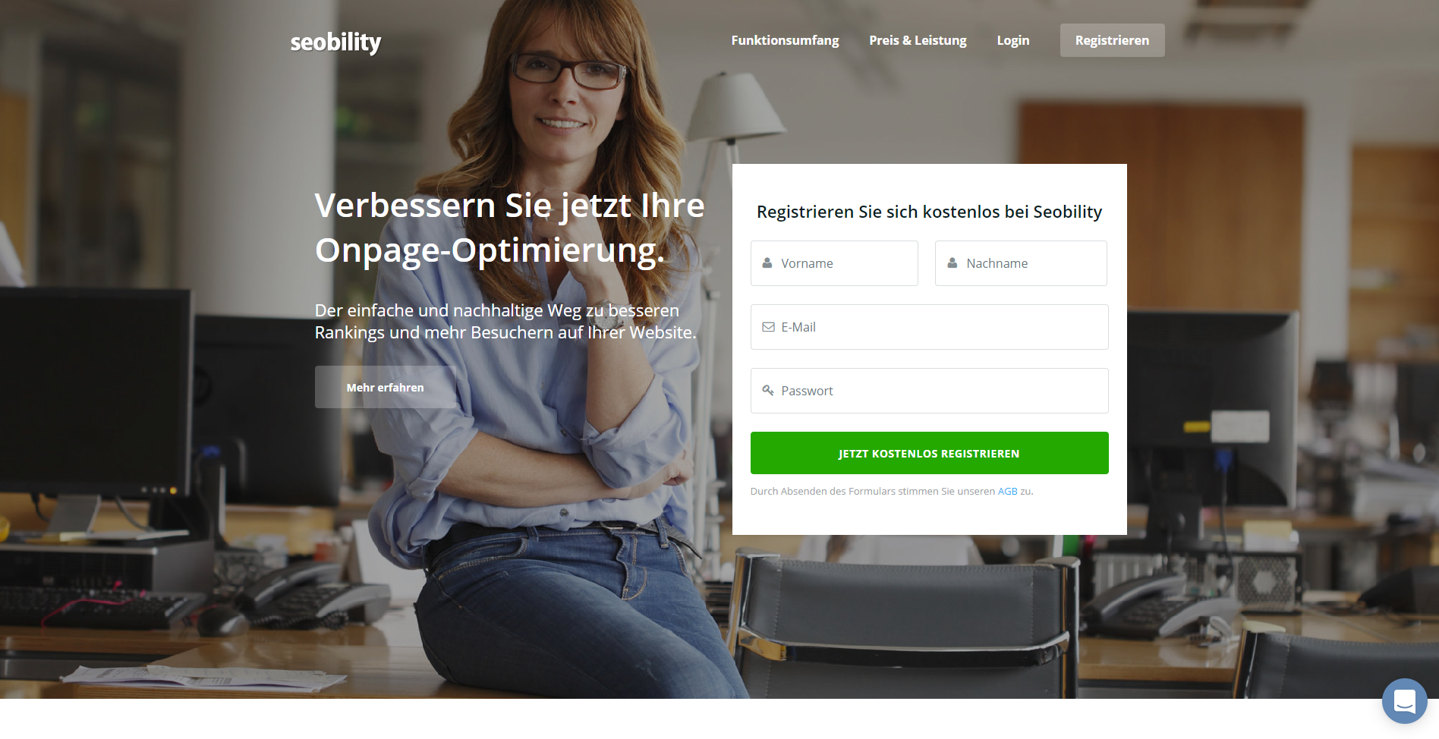Open the AGB terms link
Screen dimensions: 1439x739
(x=1007, y=491)
